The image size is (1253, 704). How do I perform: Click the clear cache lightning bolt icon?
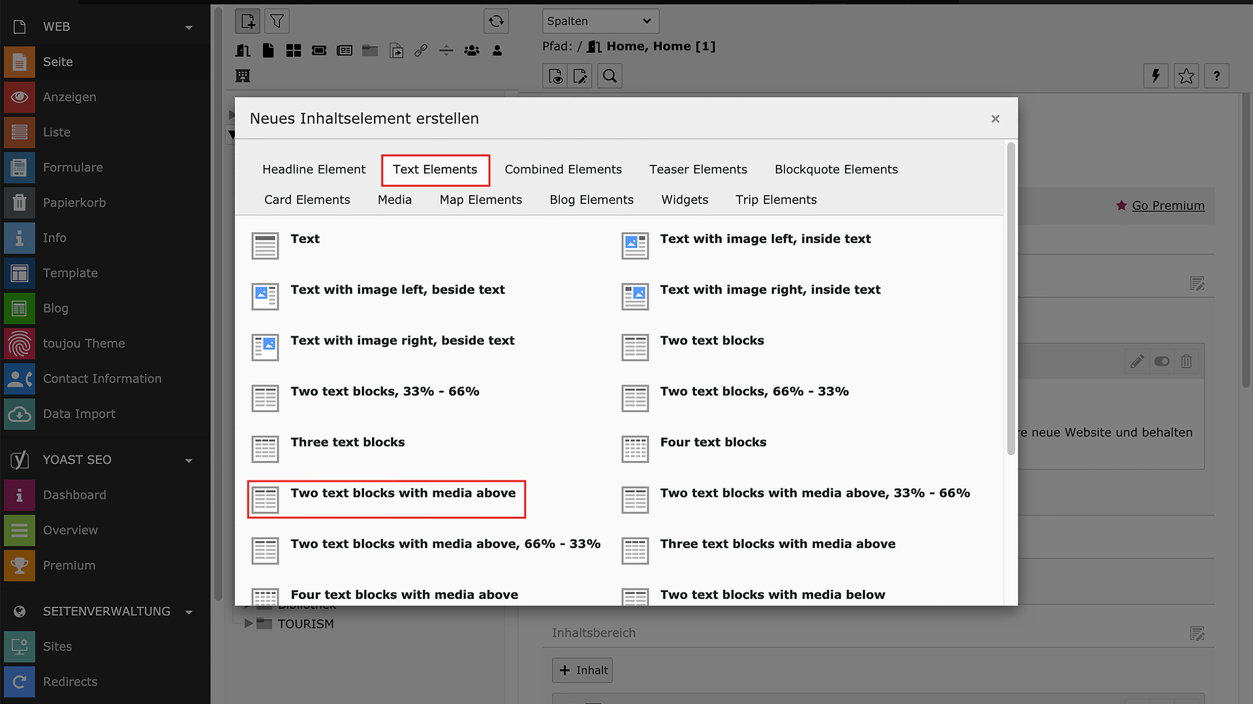point(1156,76)
